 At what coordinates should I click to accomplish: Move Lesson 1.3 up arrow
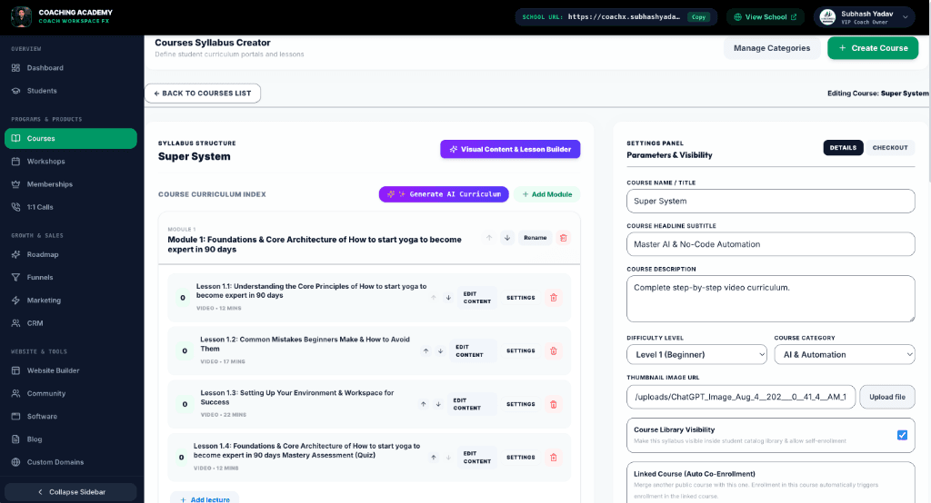tap(424, 405)
